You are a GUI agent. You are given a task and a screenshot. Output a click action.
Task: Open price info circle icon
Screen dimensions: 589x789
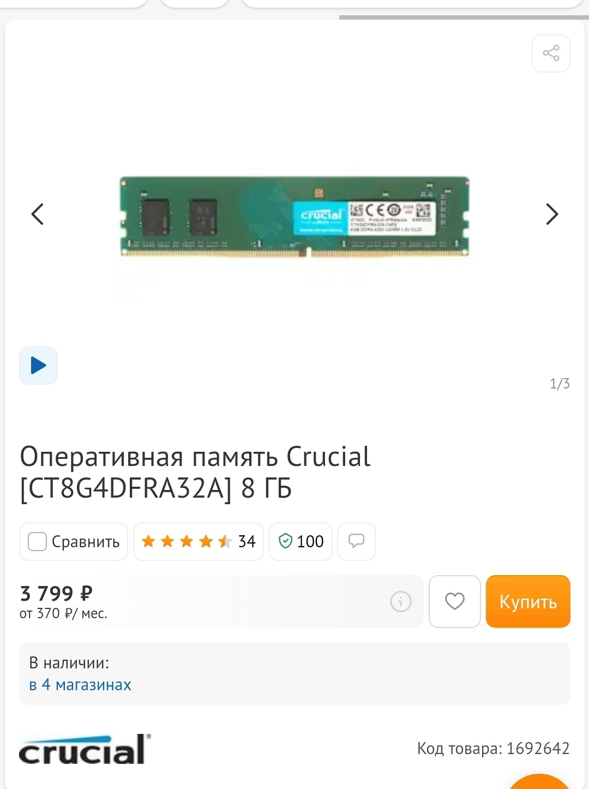tap(401, 602)
